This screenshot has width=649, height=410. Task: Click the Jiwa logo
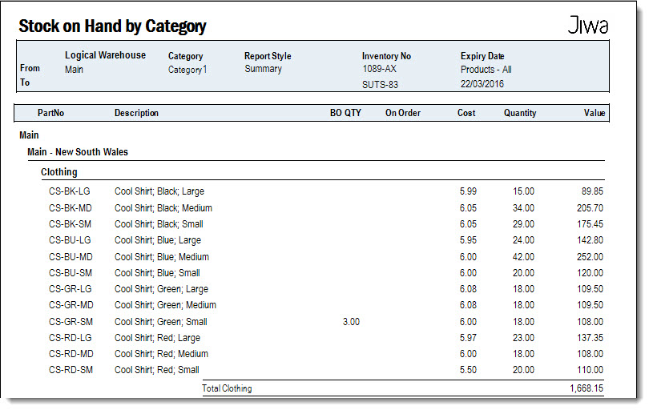click(588, 25)
